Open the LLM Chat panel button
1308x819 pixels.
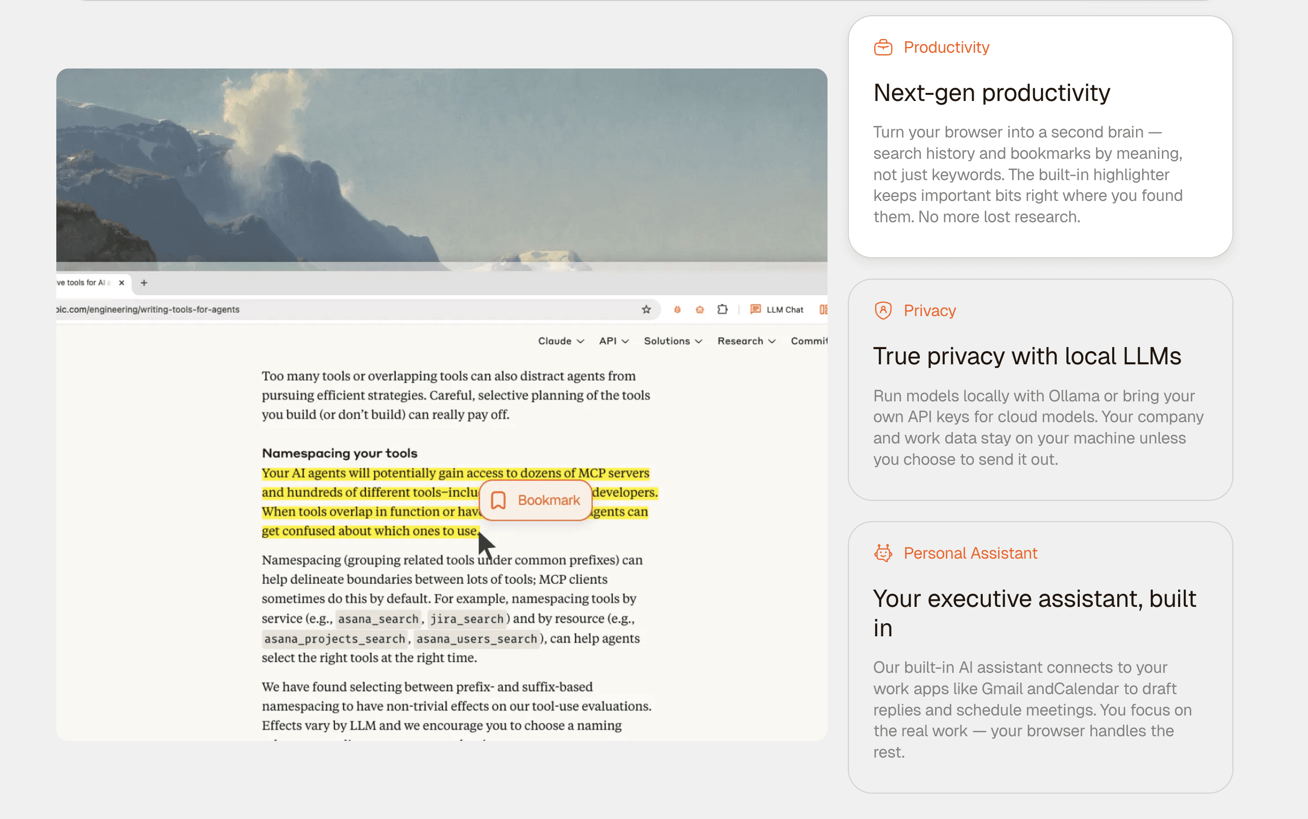tap(777, 310)
